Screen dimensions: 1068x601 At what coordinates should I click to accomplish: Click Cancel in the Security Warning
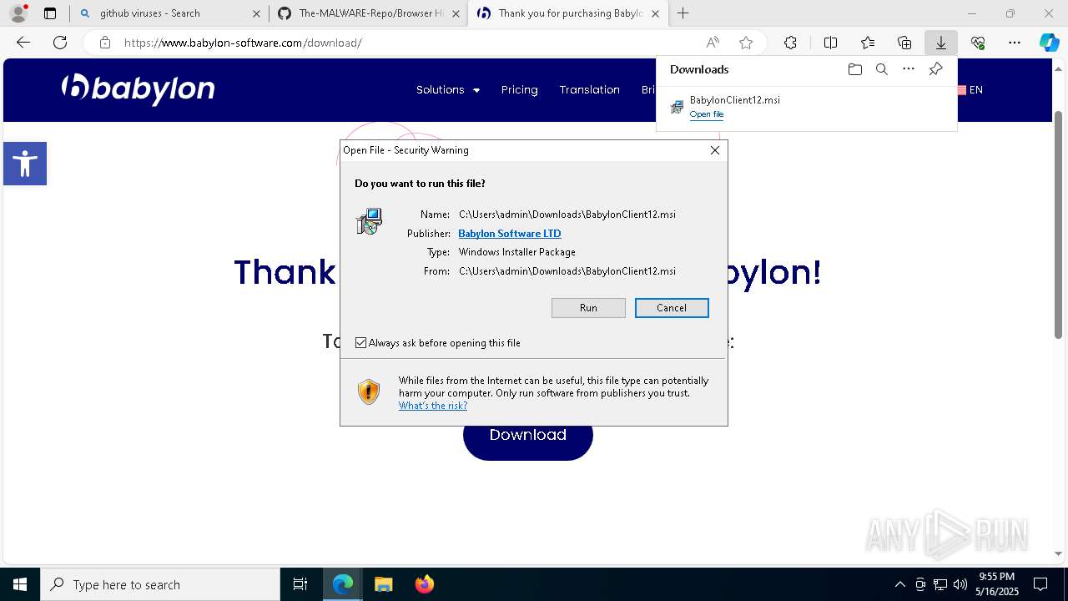(672, 308)
